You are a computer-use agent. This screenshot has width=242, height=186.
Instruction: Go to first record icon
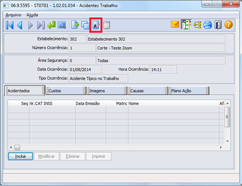(x=10, y=25)
